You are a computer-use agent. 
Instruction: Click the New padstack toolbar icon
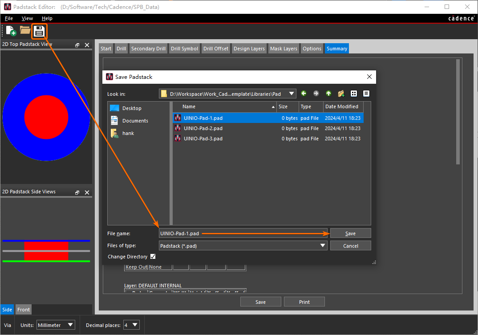(11, 31)
